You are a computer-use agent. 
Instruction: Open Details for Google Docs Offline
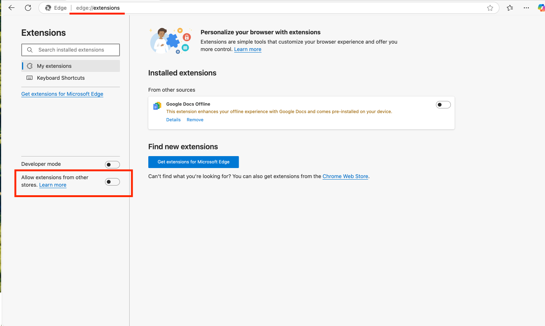[173, 120]
